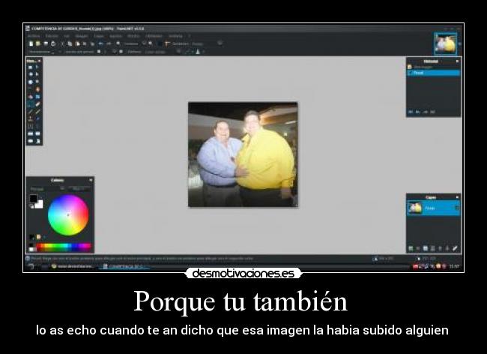Select the Move Selected Pixels tool
Image resolution: width=487 pixels, height=354 pixels.
[x=37, y=67]
